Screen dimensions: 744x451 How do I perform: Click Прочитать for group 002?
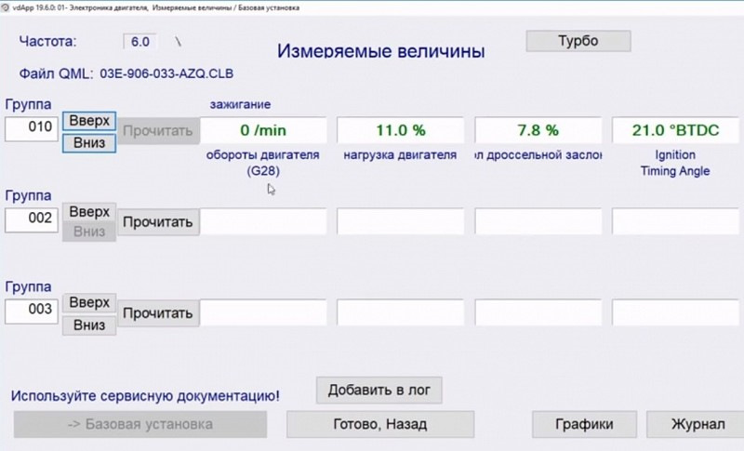click(x=158, y=221)
